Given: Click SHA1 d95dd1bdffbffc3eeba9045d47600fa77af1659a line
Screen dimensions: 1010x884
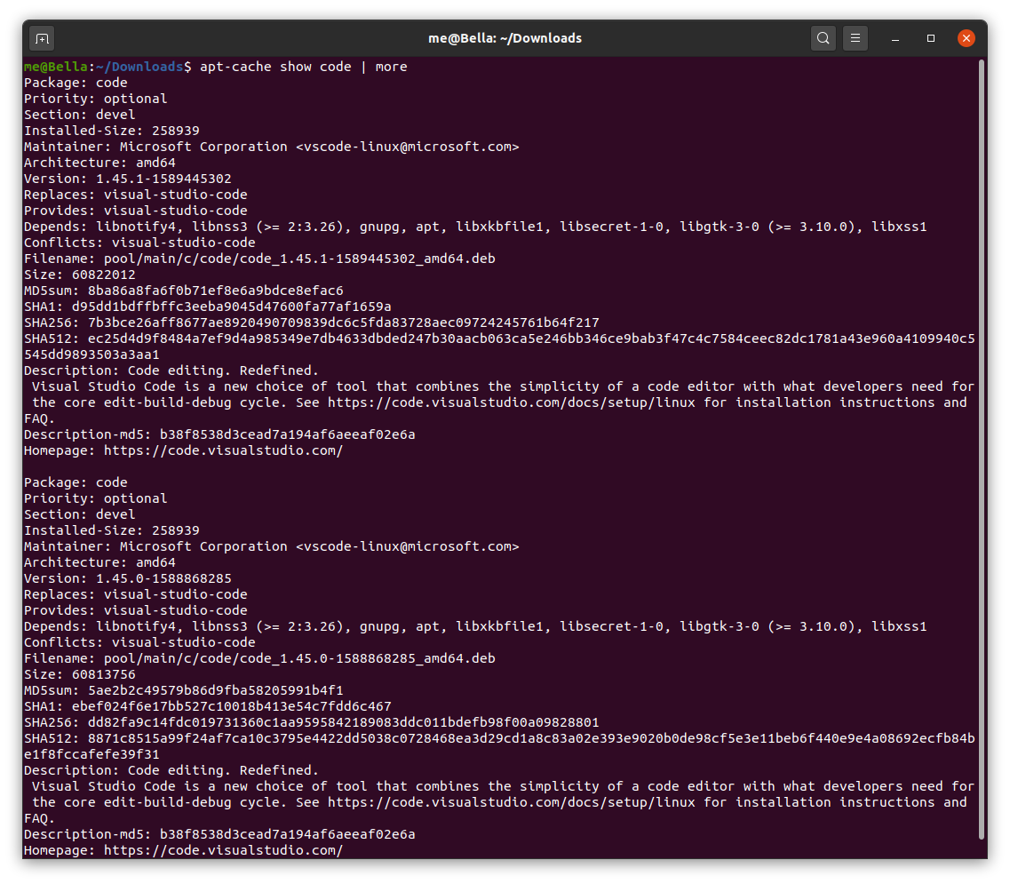Looking at the screenshot, I should (207, 307).
